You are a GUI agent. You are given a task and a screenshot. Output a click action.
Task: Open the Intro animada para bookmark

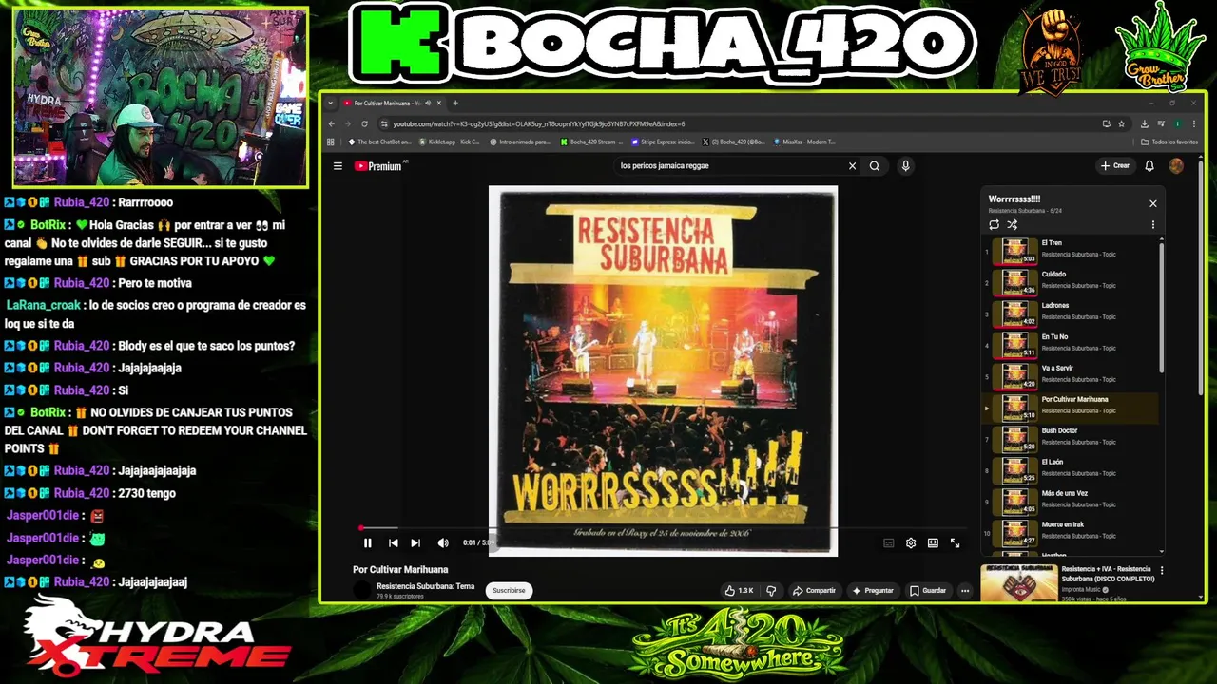(x=520, y=142)
